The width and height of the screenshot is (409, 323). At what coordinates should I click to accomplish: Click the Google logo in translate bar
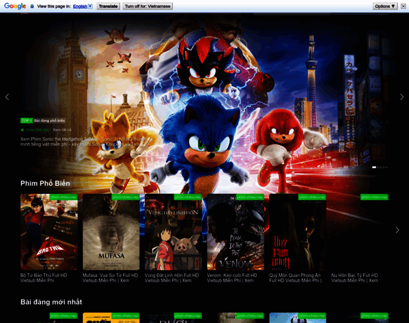point(15,6)
